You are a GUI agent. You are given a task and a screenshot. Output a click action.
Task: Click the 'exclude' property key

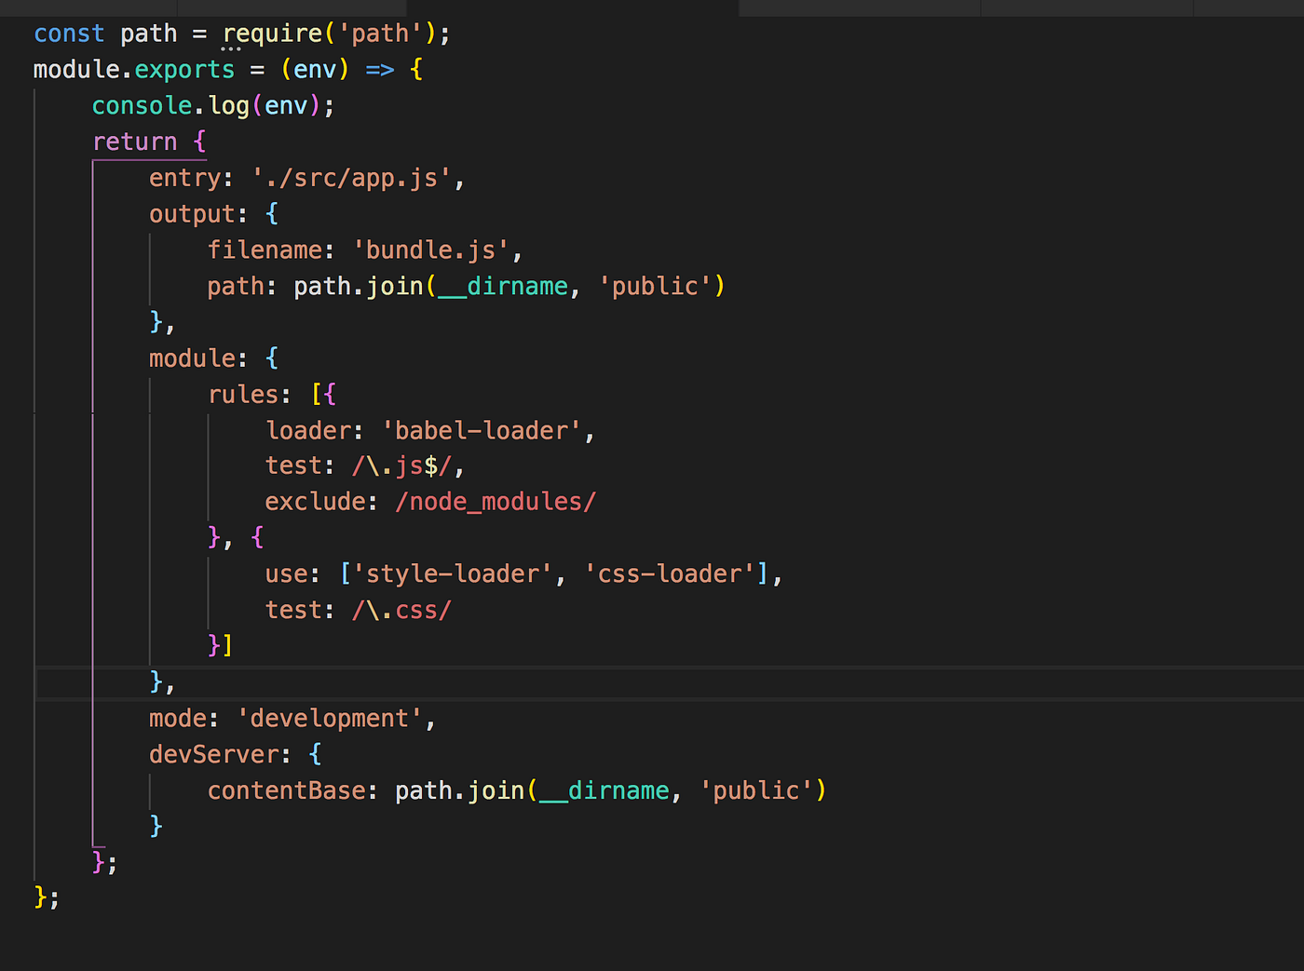(x=315, y=502)
